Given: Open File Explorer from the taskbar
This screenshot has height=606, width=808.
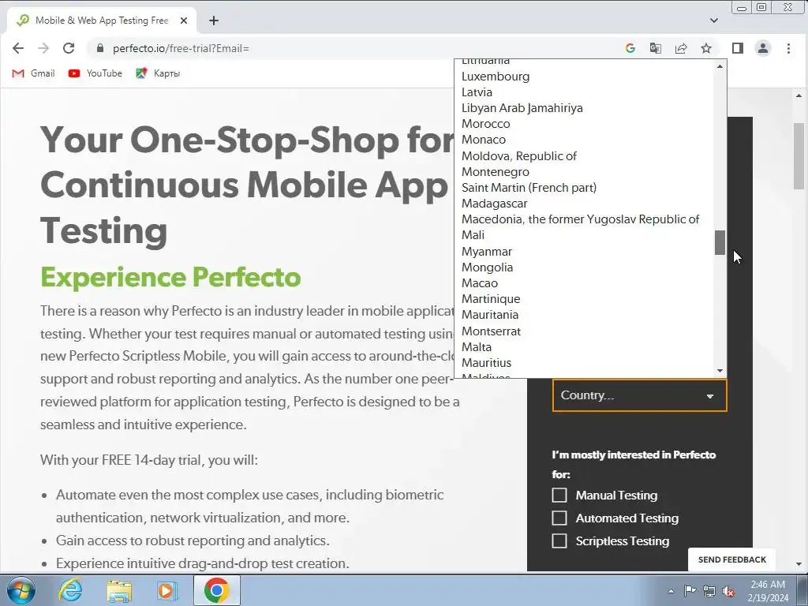Looking at the screenshot, I should tap(119, 590).
